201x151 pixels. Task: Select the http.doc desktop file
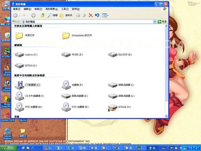click(23, 120)
